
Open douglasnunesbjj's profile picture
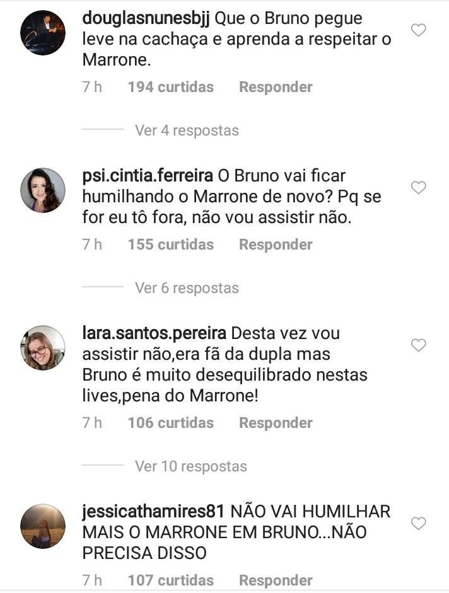pos(43,33)
